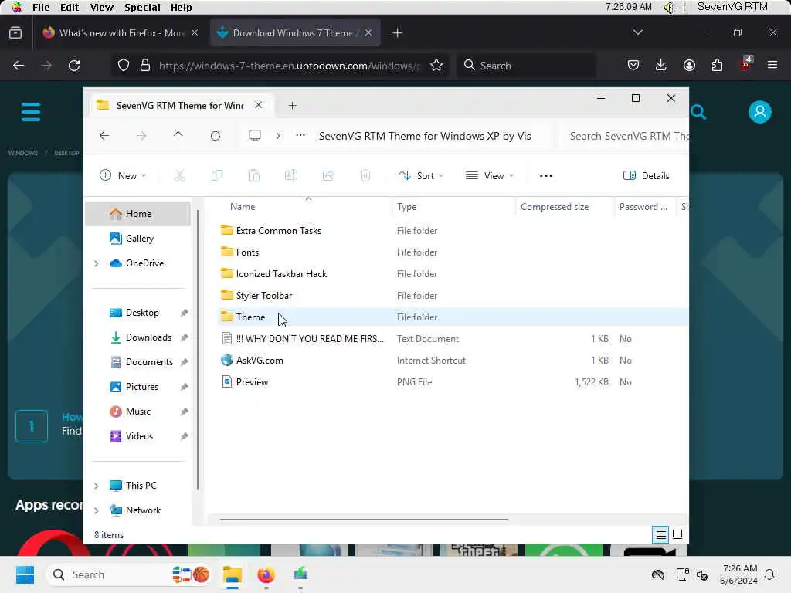Open the File menu in top bar
The height and width of the screenshot is (593, 791).
point(41,7)
